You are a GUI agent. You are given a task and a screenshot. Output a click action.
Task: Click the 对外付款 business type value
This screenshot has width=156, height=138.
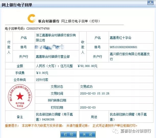click(42, 80)
